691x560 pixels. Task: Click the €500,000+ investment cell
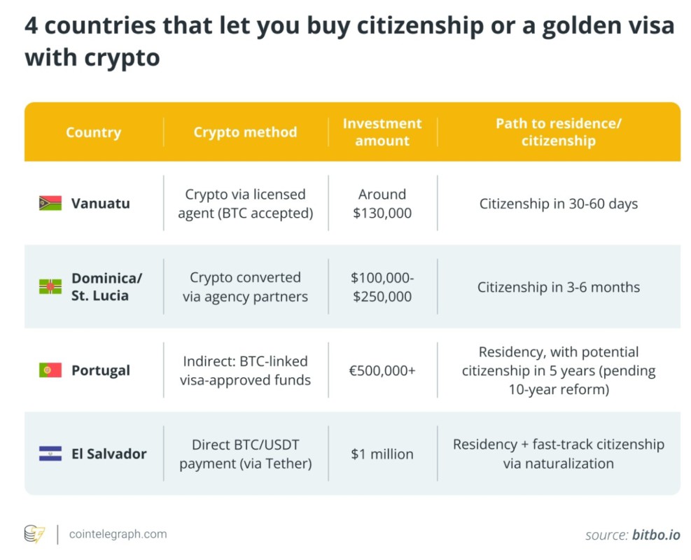pyautogui.click(x=382, y=370)
